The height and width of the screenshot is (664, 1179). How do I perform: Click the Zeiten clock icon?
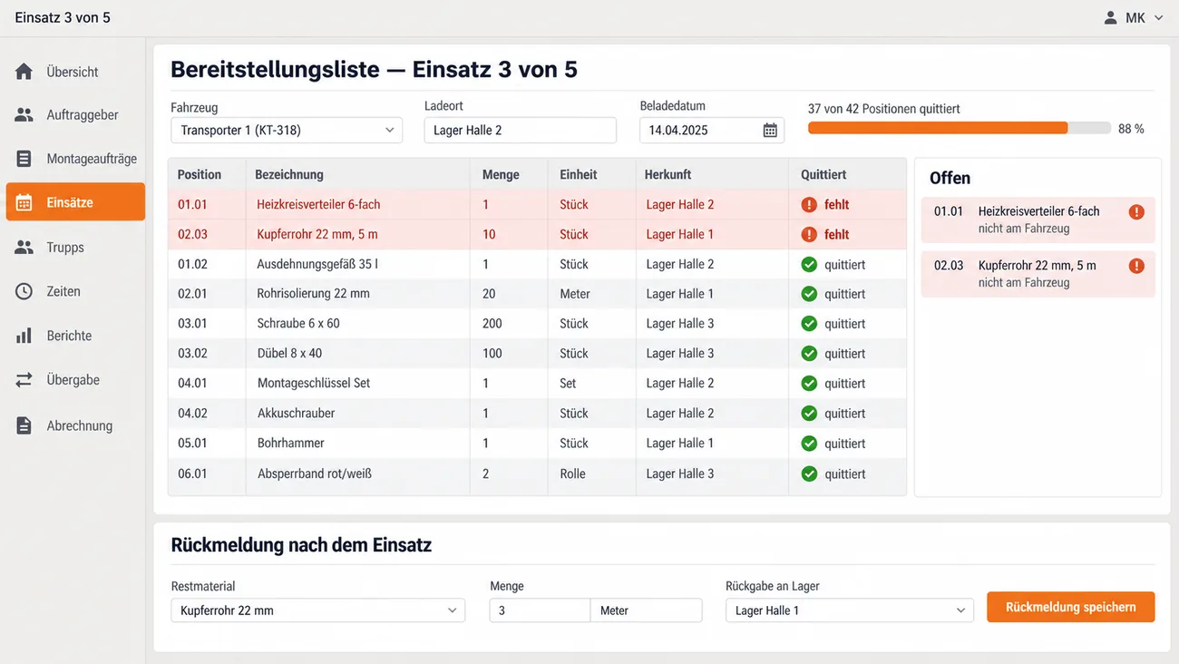click(x=24, y=291)
